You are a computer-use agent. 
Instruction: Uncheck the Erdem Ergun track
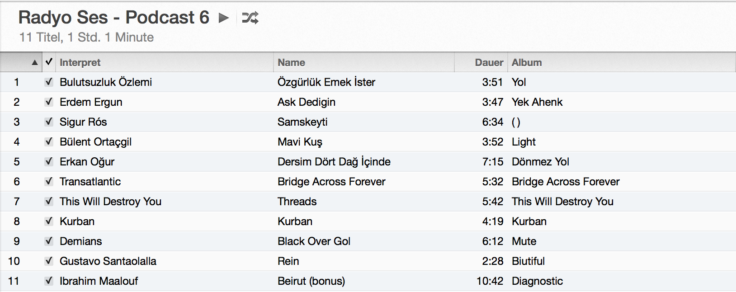click(49, 102)
